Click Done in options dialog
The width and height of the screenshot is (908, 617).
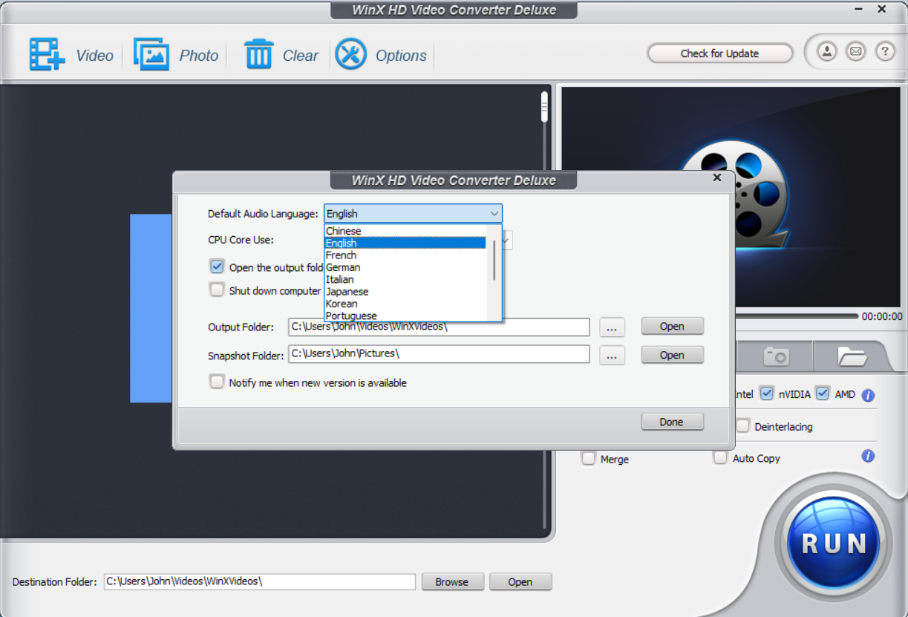tap(672, 422)
